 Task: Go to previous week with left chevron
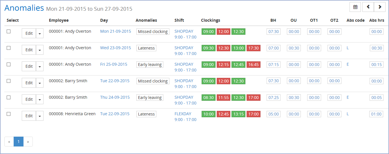pyautogui.click(x=368, y=7)
